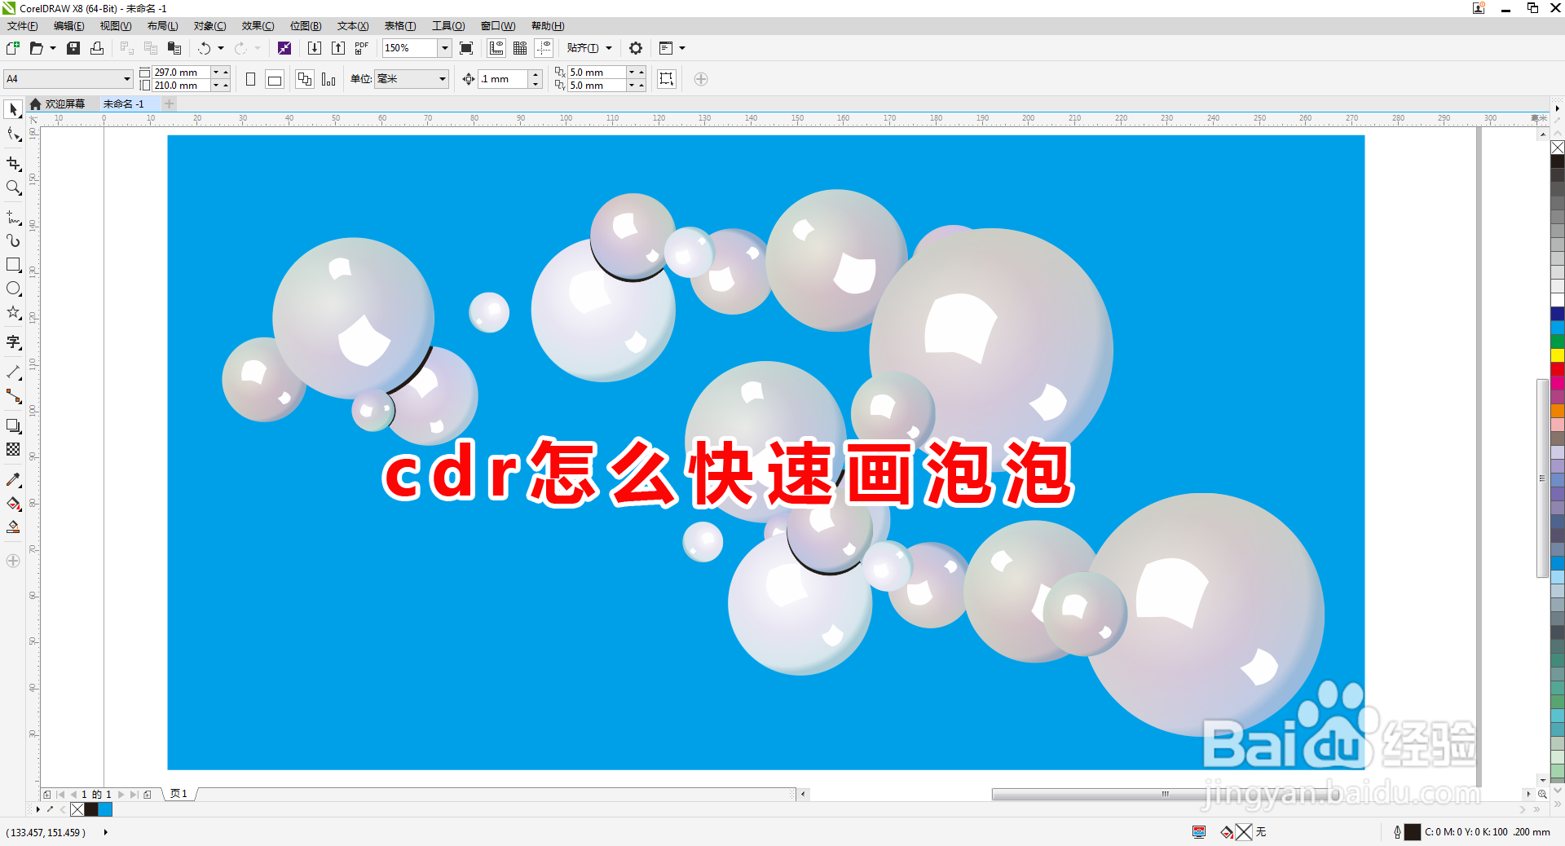Select the Zoom tool in the toolbox

(x=13, y=188)
